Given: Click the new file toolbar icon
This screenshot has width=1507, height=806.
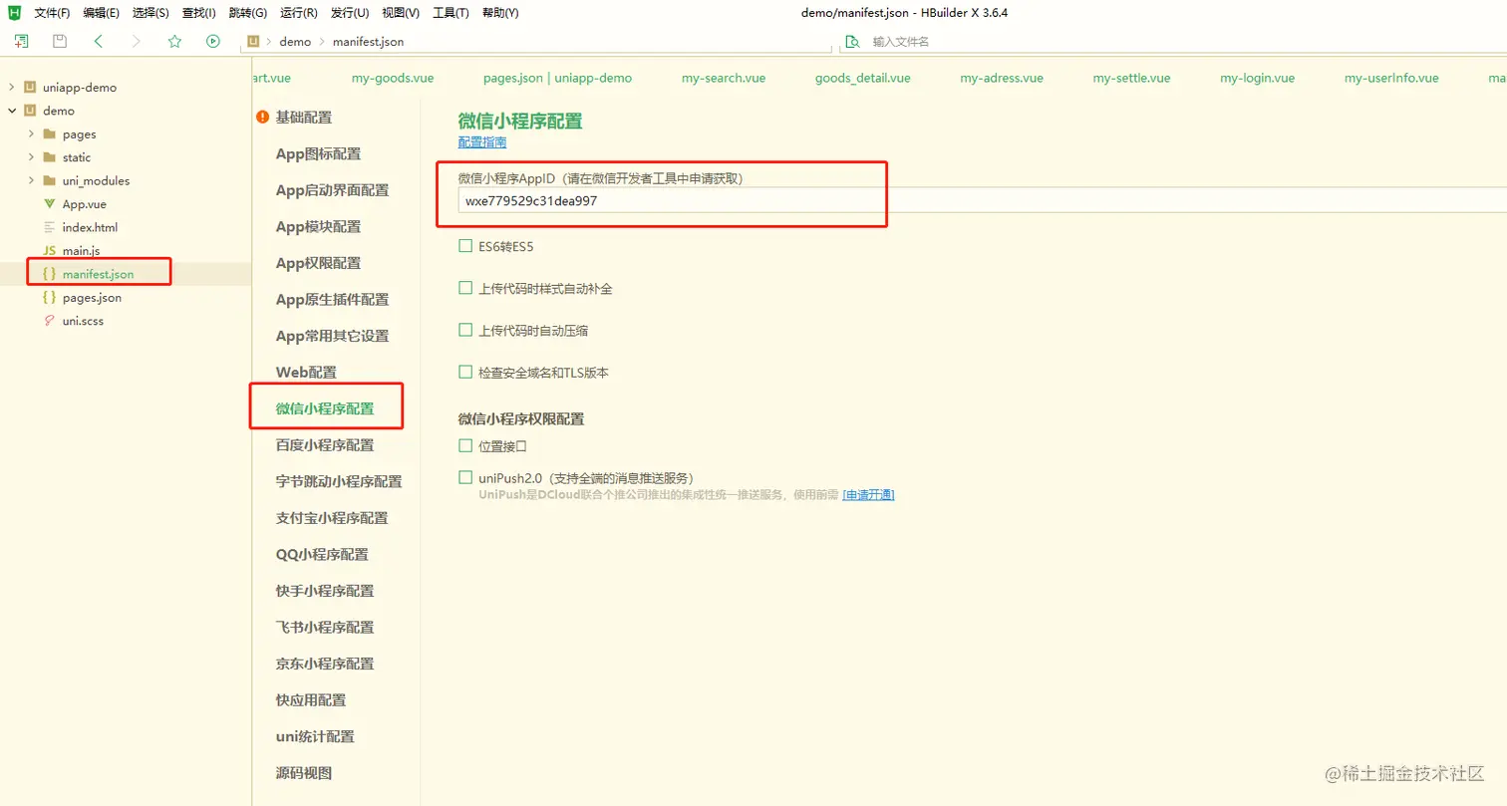Looking at the screenshot, I should pyautogui.click(x=21, y=41).
